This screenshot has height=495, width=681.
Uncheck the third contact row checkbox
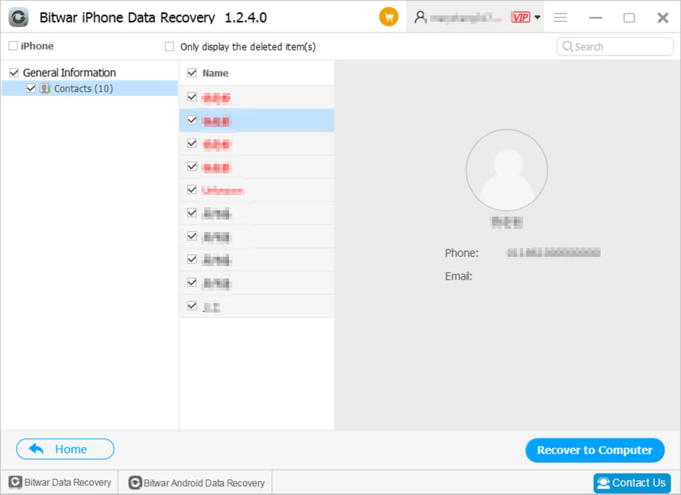[192, 143]
